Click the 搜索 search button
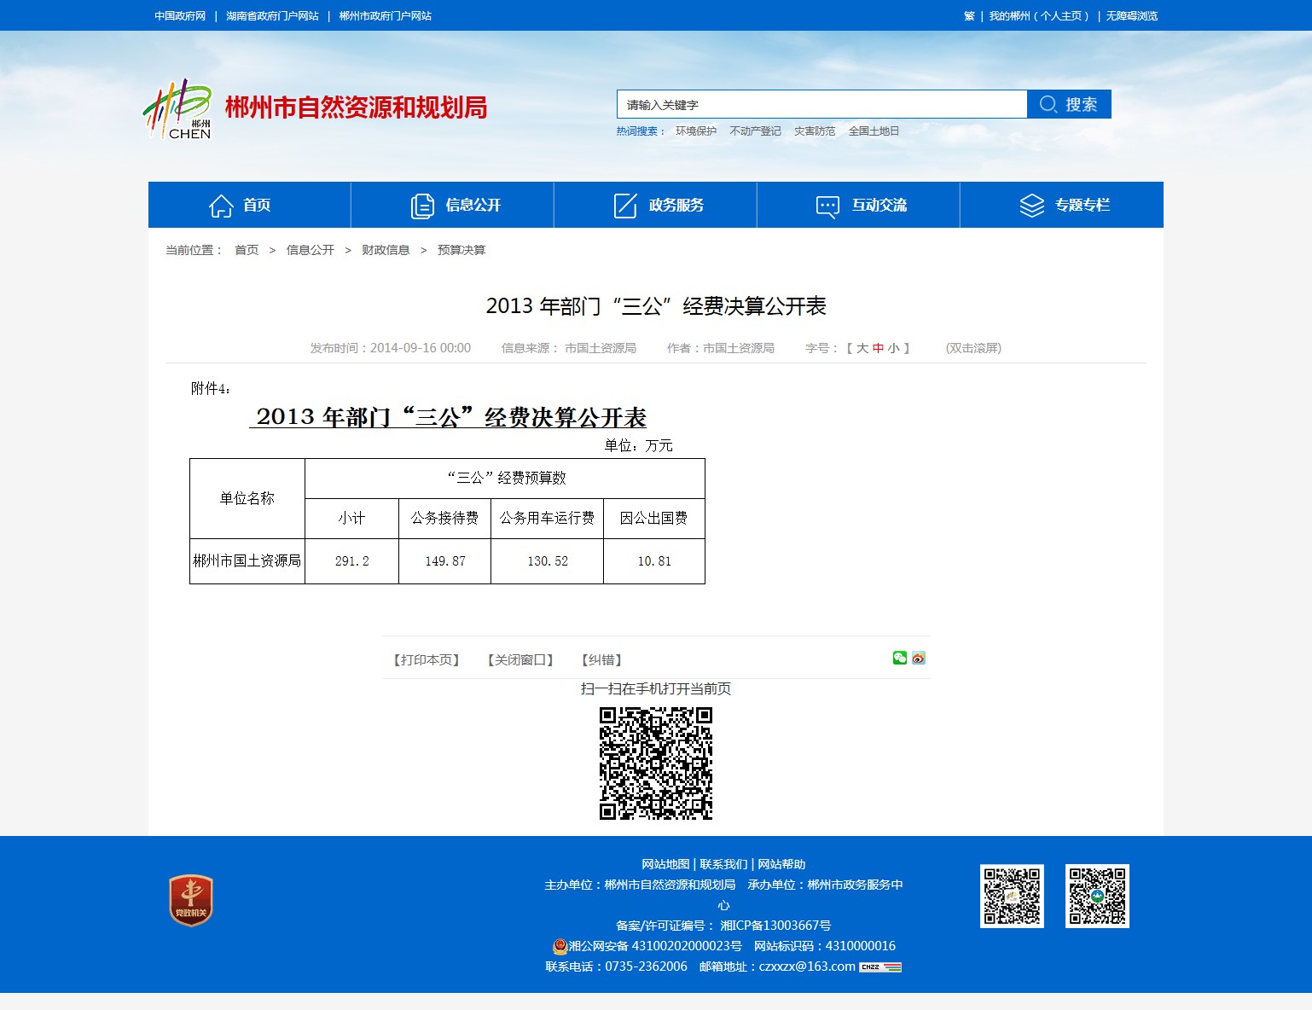This screenshot has height=1010, width=1312. pyautogui.click(x=1069, y=104)
